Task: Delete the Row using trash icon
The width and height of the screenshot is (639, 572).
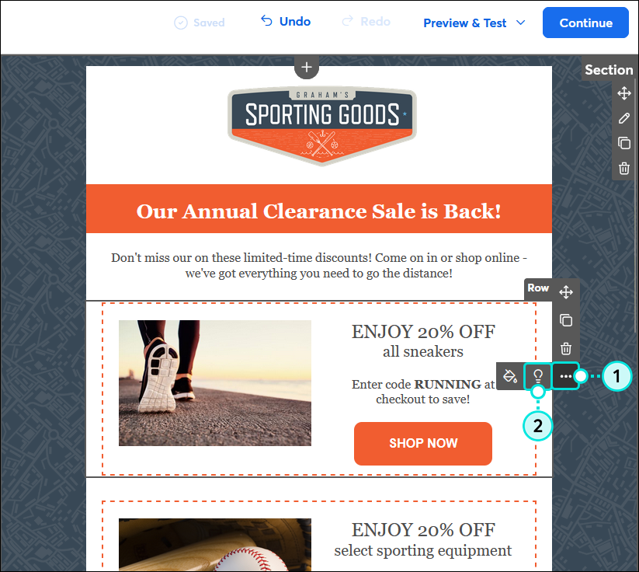Action: click(566, 349)
